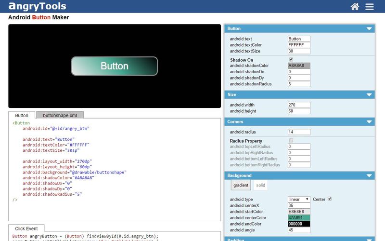Open the home icon in header

[x=355, y=6]
